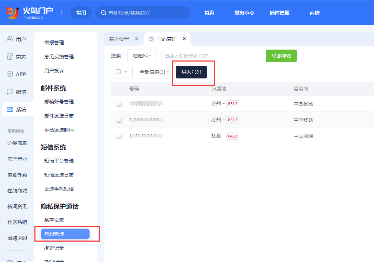Open 举报管理 in the submenu
This screenshot has width=374, height=262.
(x=54, y=43)
